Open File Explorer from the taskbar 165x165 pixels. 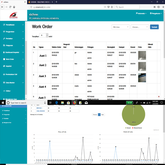62,103
